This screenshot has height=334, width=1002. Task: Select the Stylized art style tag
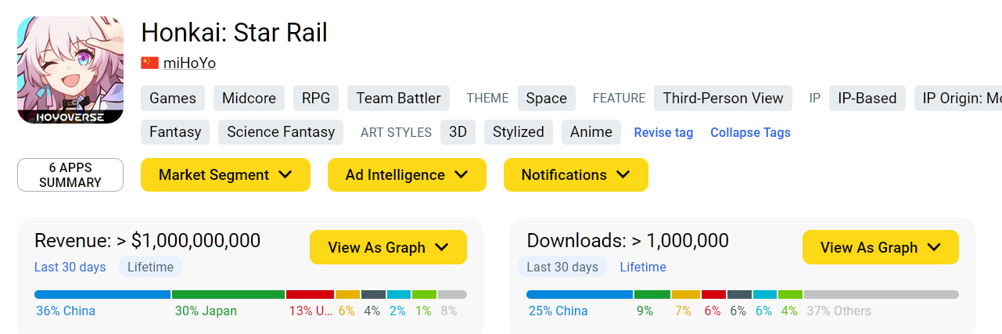click(x=519, y=131)
